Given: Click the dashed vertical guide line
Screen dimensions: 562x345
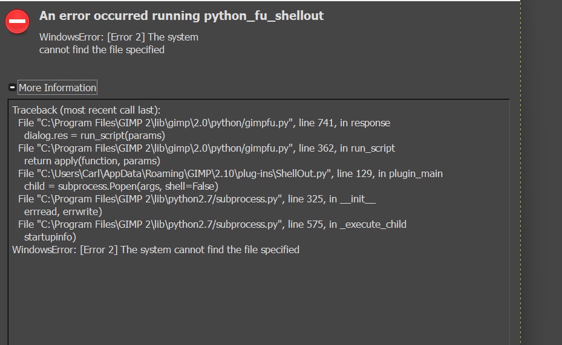Looking at the screenshot, I should tap(521, 173).
